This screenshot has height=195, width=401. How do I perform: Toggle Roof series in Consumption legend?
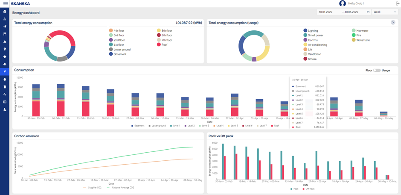coord(275,126)
